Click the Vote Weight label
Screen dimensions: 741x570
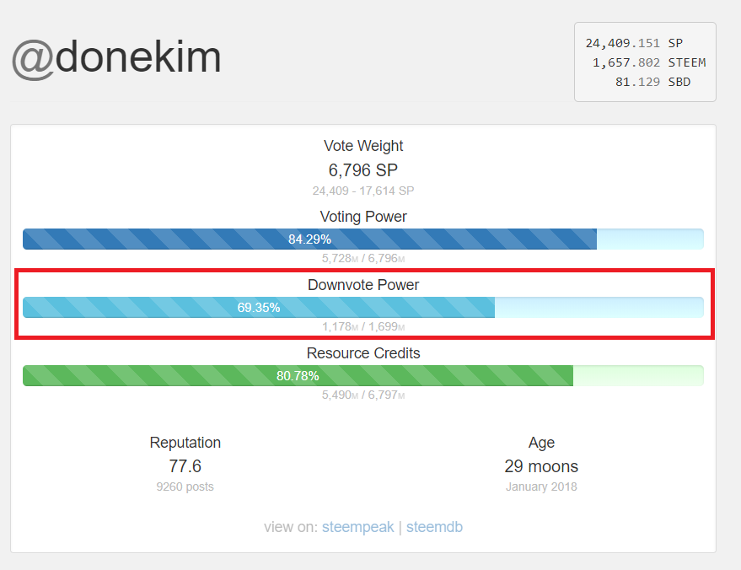363,146
